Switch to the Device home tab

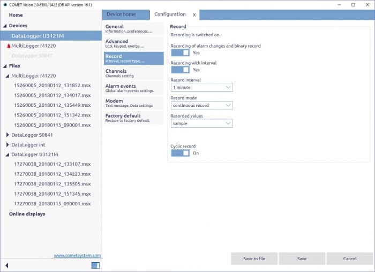122,14
